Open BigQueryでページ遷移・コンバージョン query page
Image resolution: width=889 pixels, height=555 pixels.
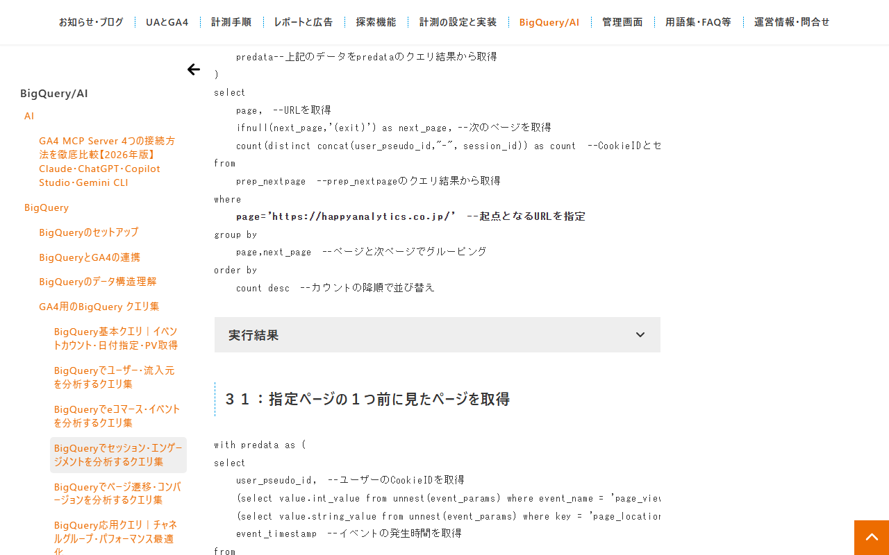pos(118,493)
